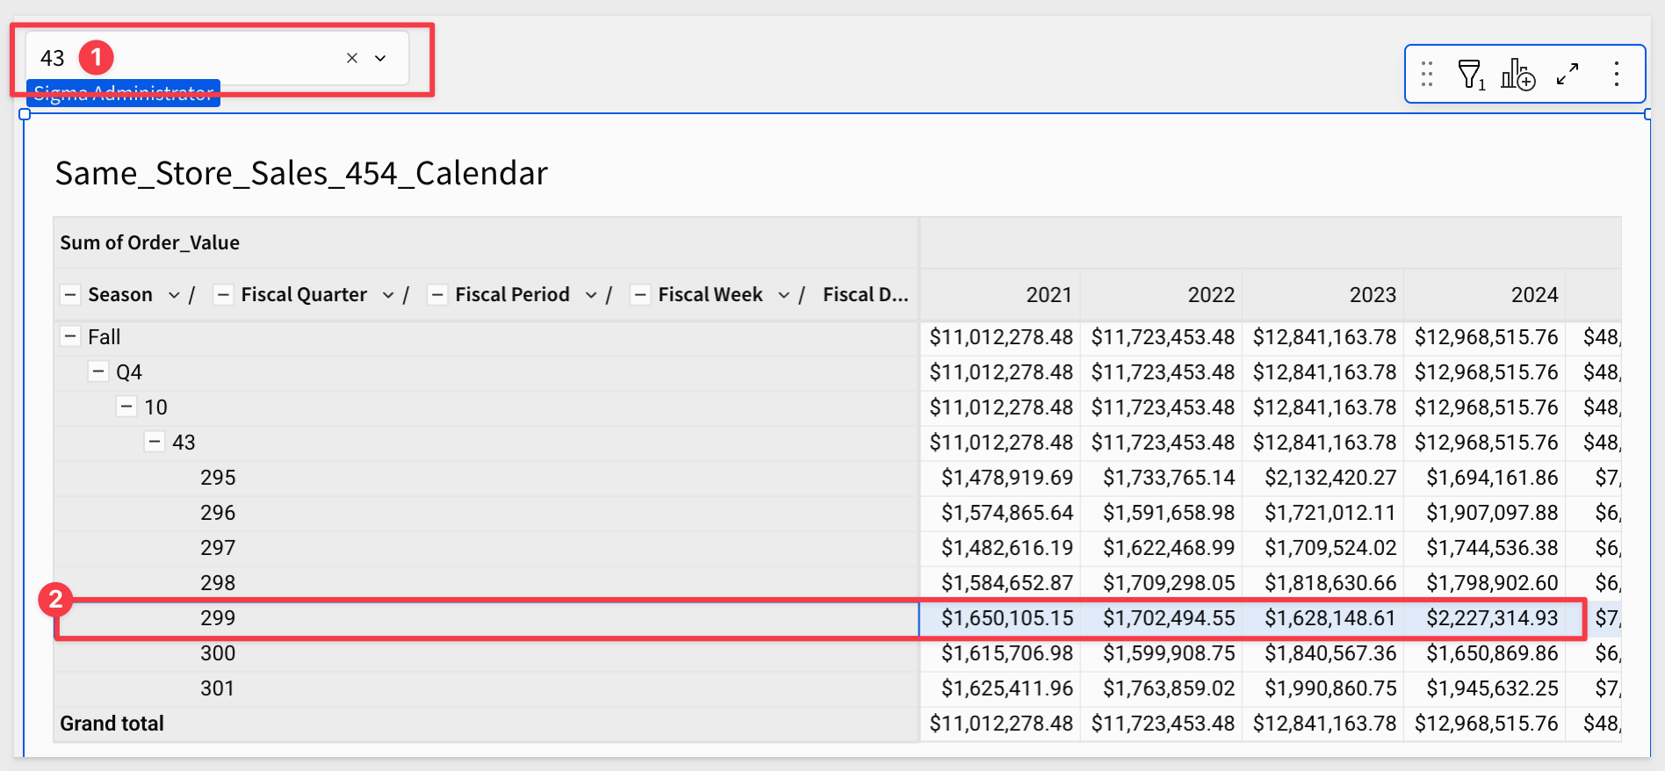Collapse the Fiscal Period column header

pyautogui.click(x=437, y=295)
